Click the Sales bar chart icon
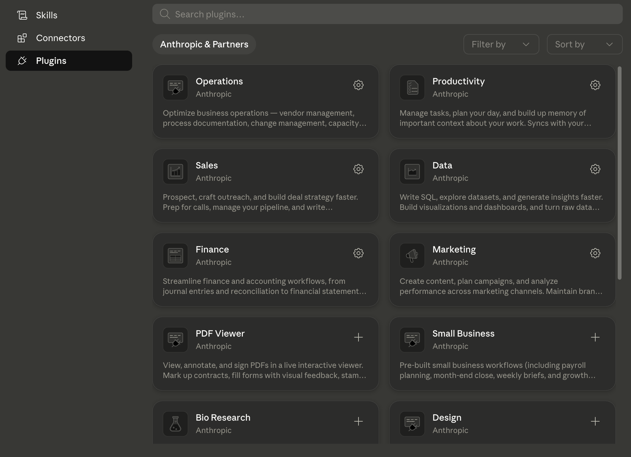This screenshot has height=457, width=631. (x=175, y=172)
